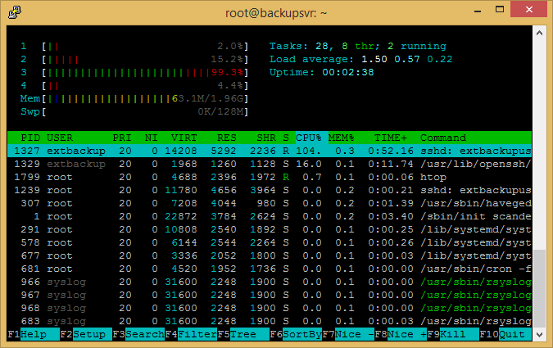Open F2 Setup in htop footer
The height and width of the screenshot is (348, 553).
(x=88, y=335)
